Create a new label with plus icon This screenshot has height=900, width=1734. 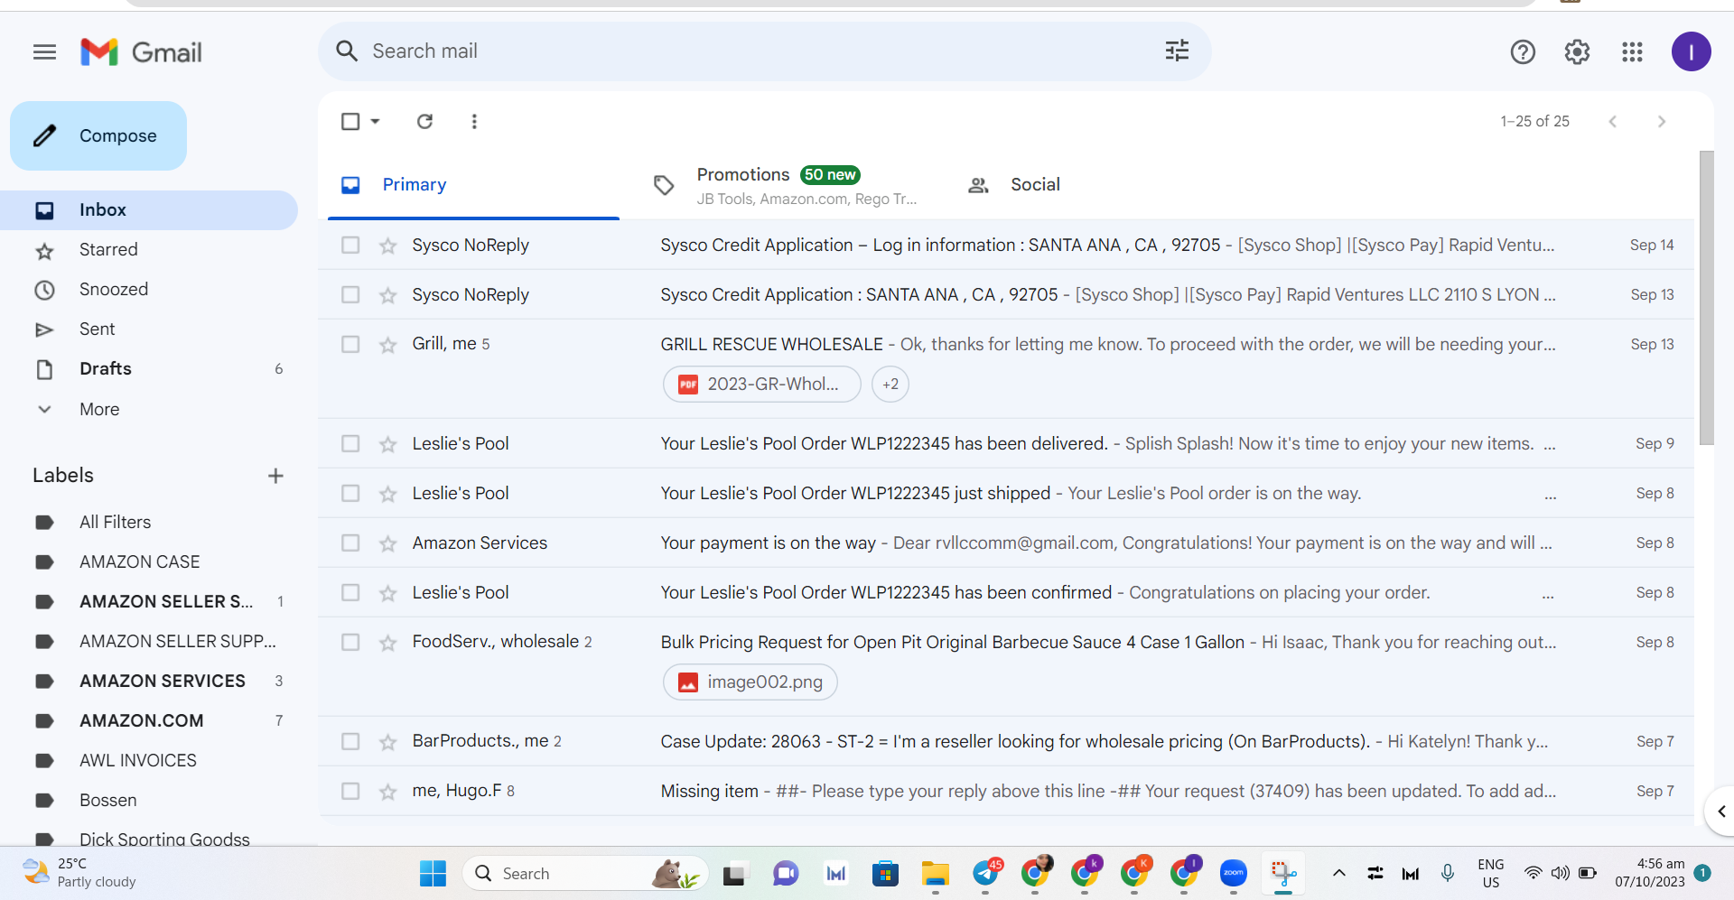[275, 476]
